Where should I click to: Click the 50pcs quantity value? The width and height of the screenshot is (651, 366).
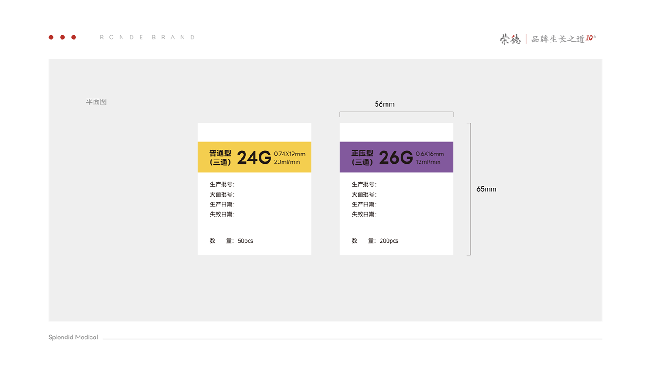tap(245, 241)
